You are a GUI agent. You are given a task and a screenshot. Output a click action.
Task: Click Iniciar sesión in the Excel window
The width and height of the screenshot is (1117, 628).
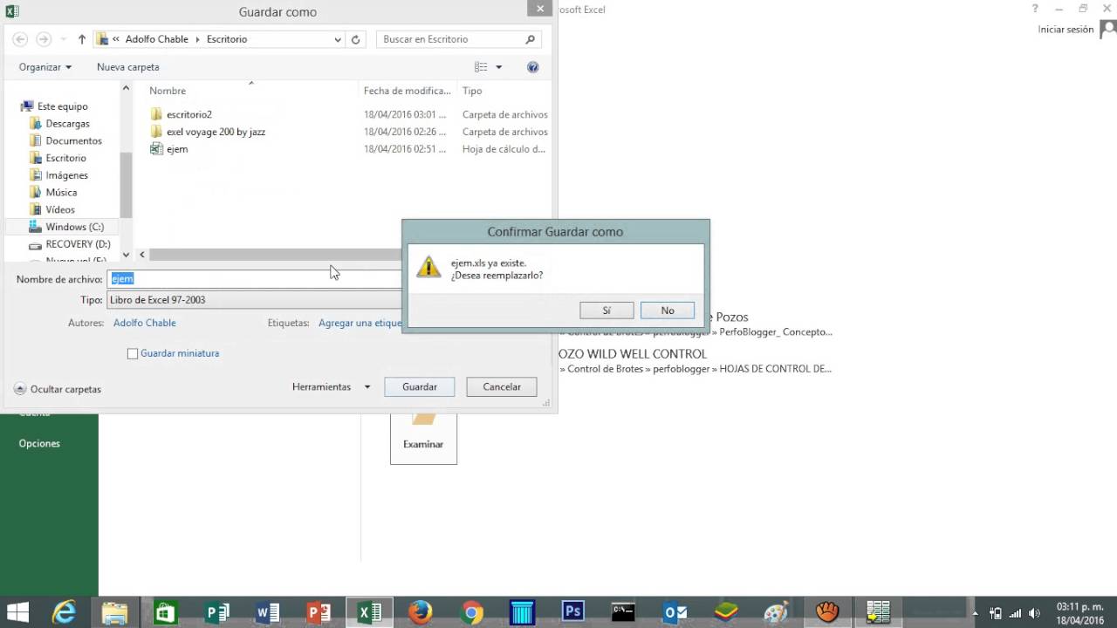point(1066,30)
